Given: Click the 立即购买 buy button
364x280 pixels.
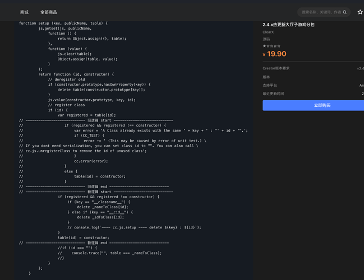Looking at the screenshot, I should coord(321,105).
